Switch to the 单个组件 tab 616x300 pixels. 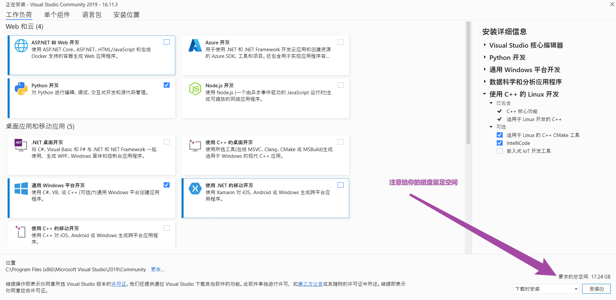pos(57,15)
